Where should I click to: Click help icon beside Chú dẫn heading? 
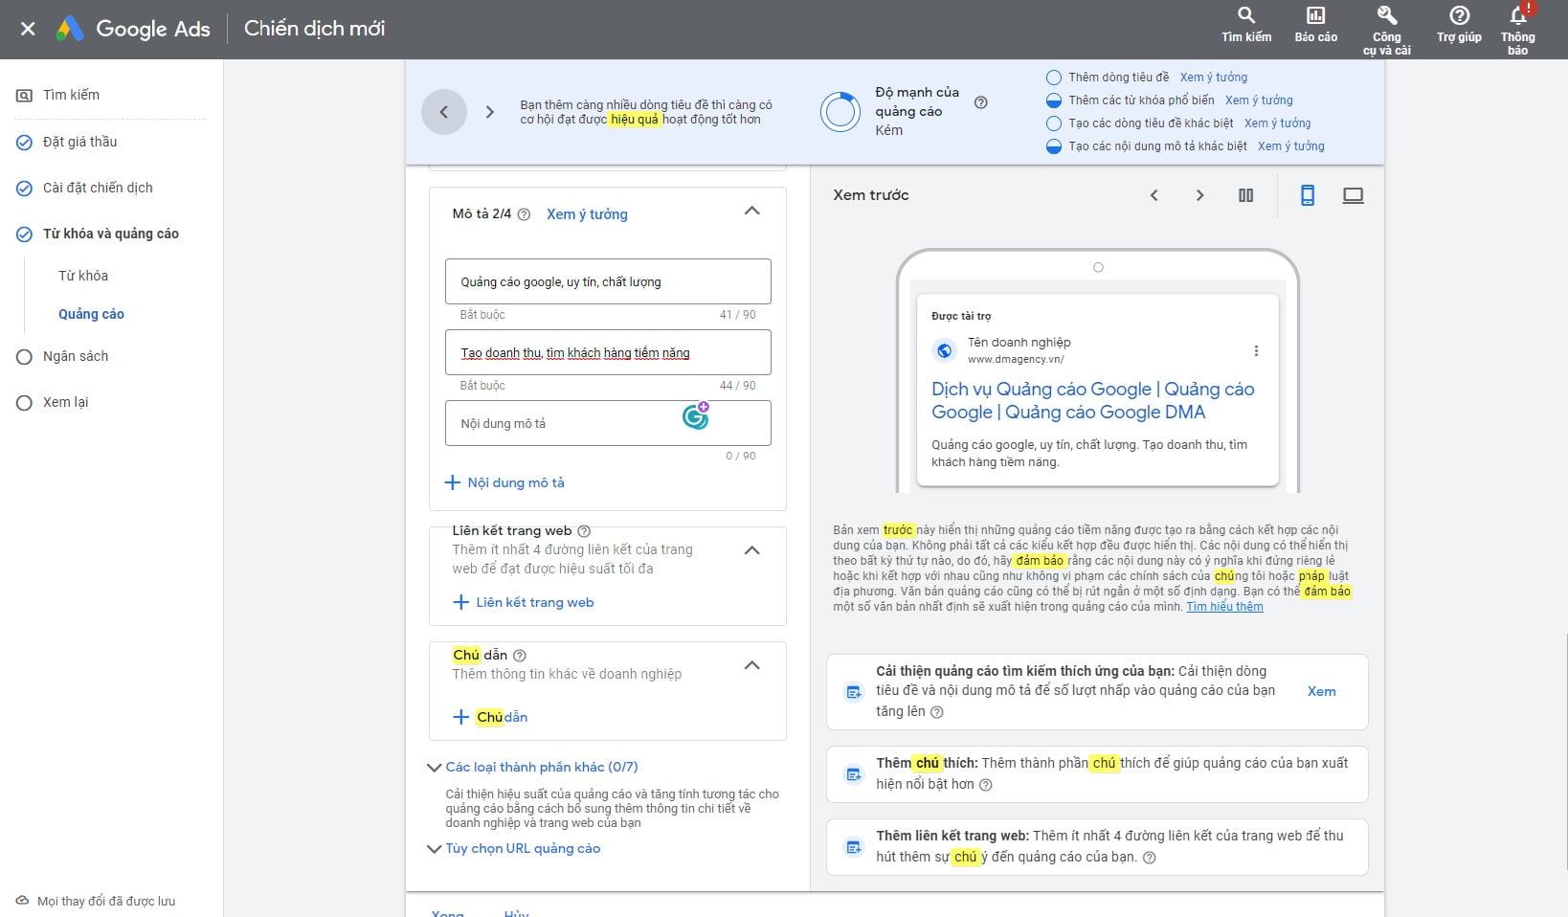520,656
